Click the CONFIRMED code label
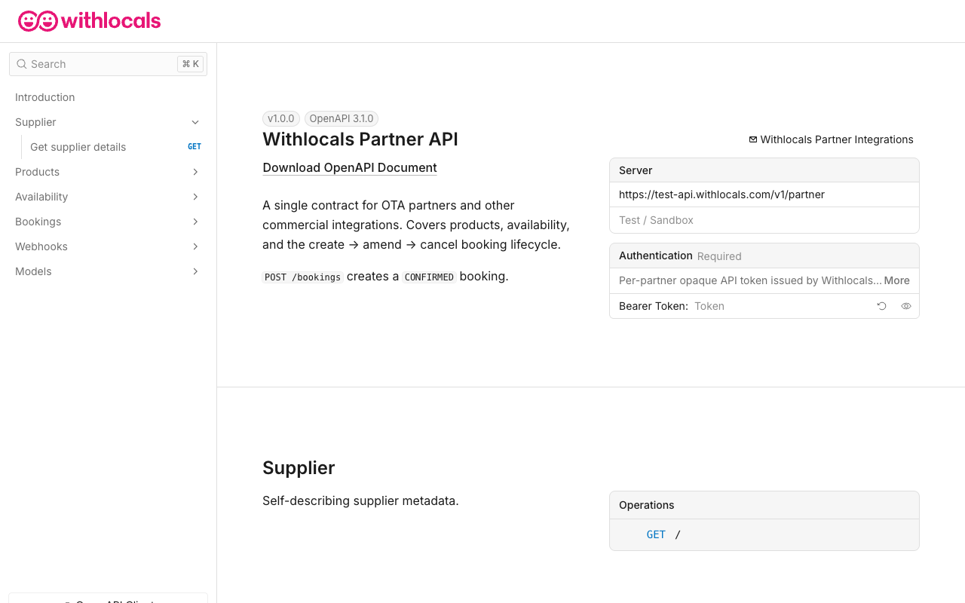 click(x=429, y=277)
